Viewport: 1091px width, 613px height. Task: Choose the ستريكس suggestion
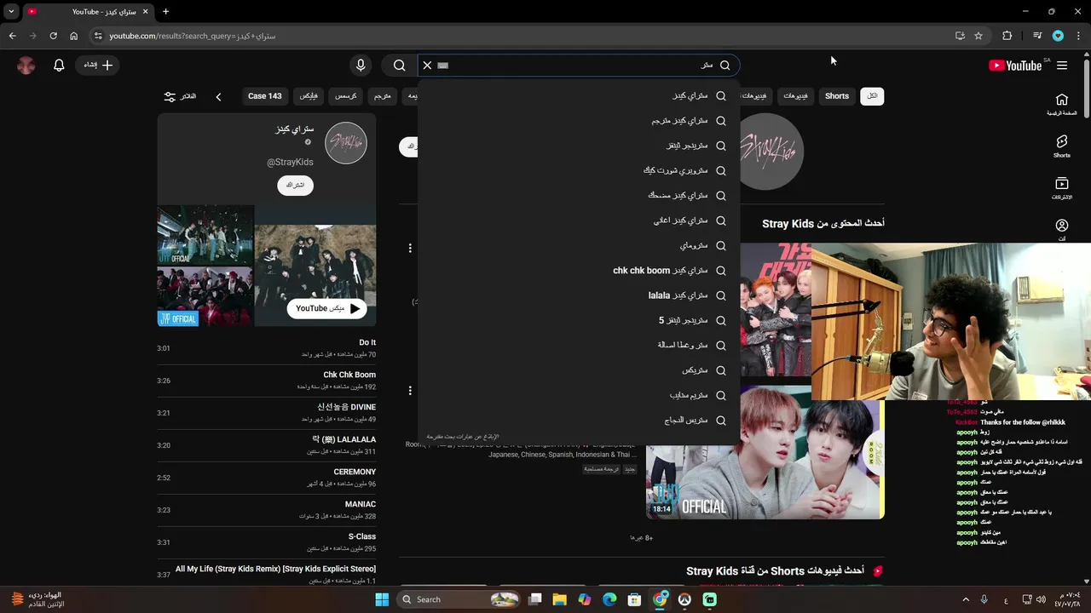coord(579,370)
